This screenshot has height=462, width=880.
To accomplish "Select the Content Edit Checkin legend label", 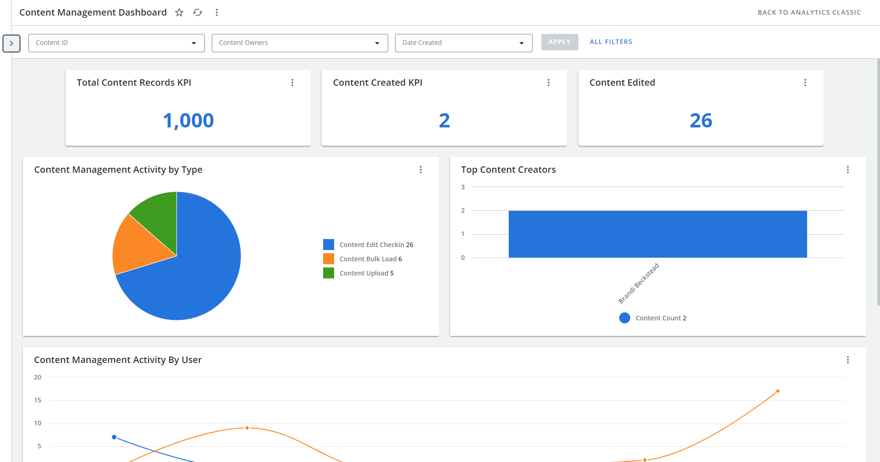I will pos(376,245).
